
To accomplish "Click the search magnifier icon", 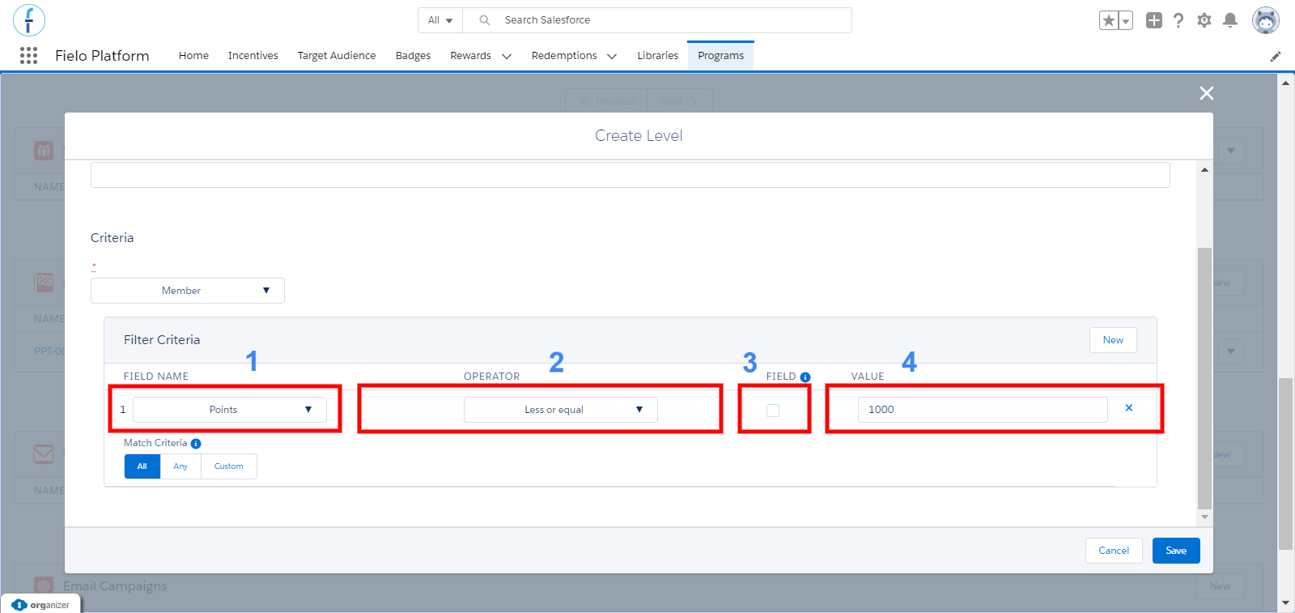I will click(484, 20).
